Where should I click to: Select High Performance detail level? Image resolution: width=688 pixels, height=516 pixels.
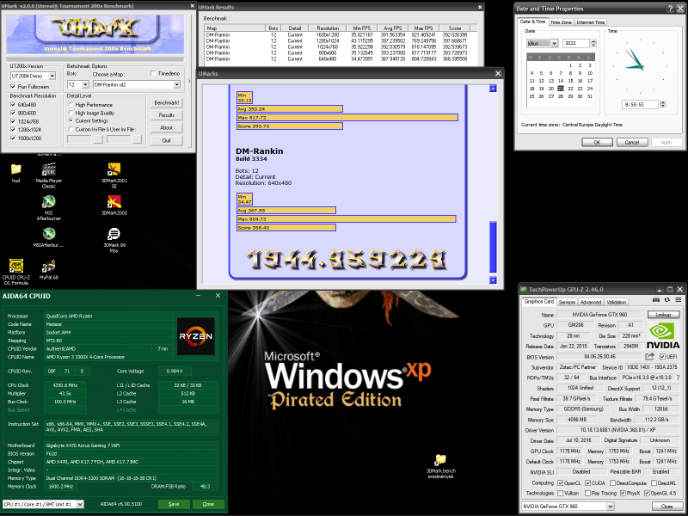tap(71, 104)
